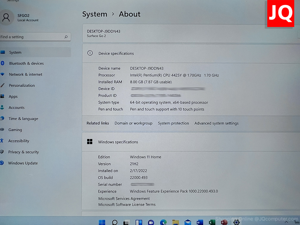The height and width of the screenshot is (225, 300).
Task: Click the Accounts person icon in sidebar
Action: [x=2, y=107]
